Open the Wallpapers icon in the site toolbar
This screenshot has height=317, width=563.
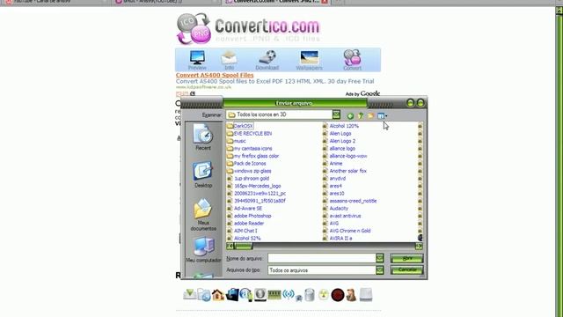pos(309,60)
